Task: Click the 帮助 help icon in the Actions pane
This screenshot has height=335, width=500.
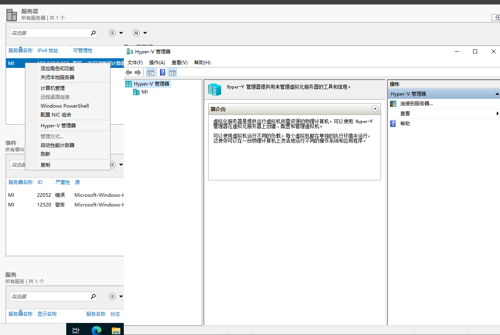Action: coord(393,123)
